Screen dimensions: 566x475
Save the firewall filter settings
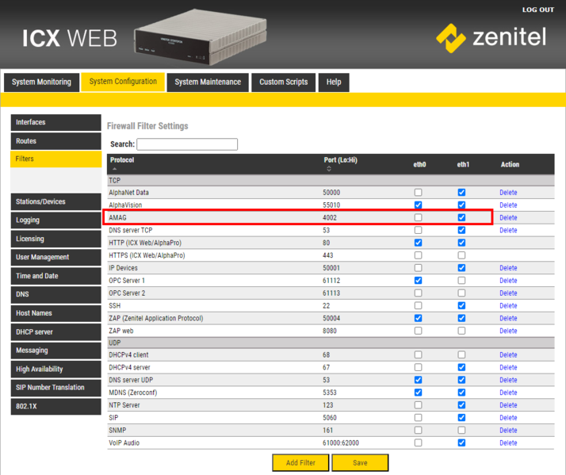click(360, 463)
